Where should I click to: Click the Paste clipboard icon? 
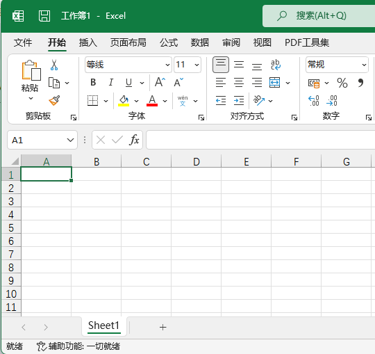31,70
